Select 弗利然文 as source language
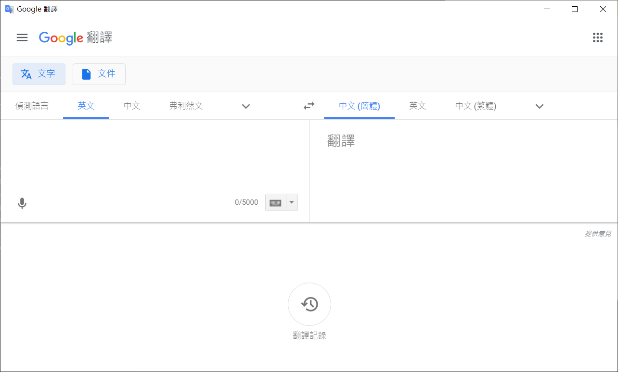 coord(186,106)
